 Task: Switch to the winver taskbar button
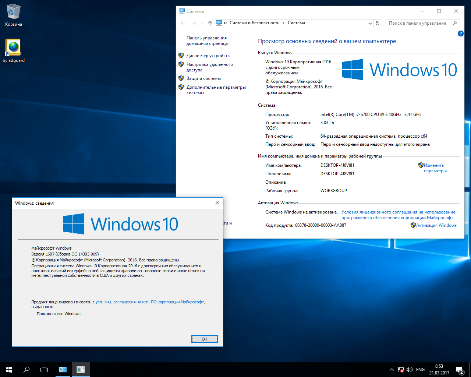(81, 369)
